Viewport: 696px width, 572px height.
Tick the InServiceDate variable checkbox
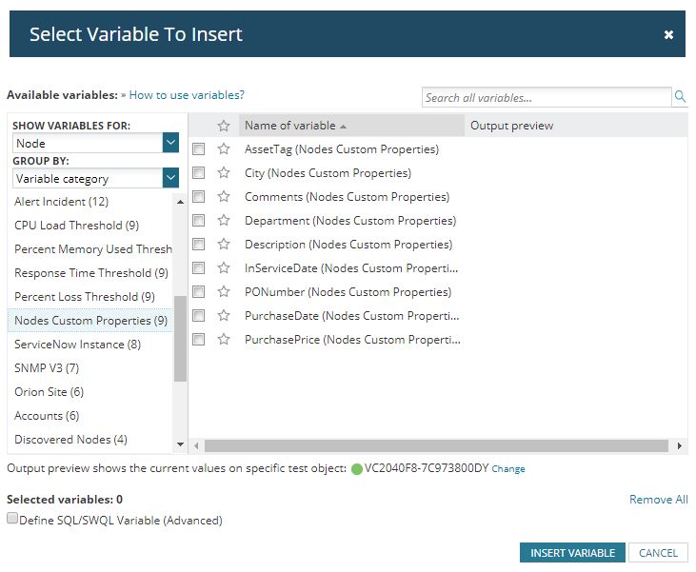pos(199,268)
